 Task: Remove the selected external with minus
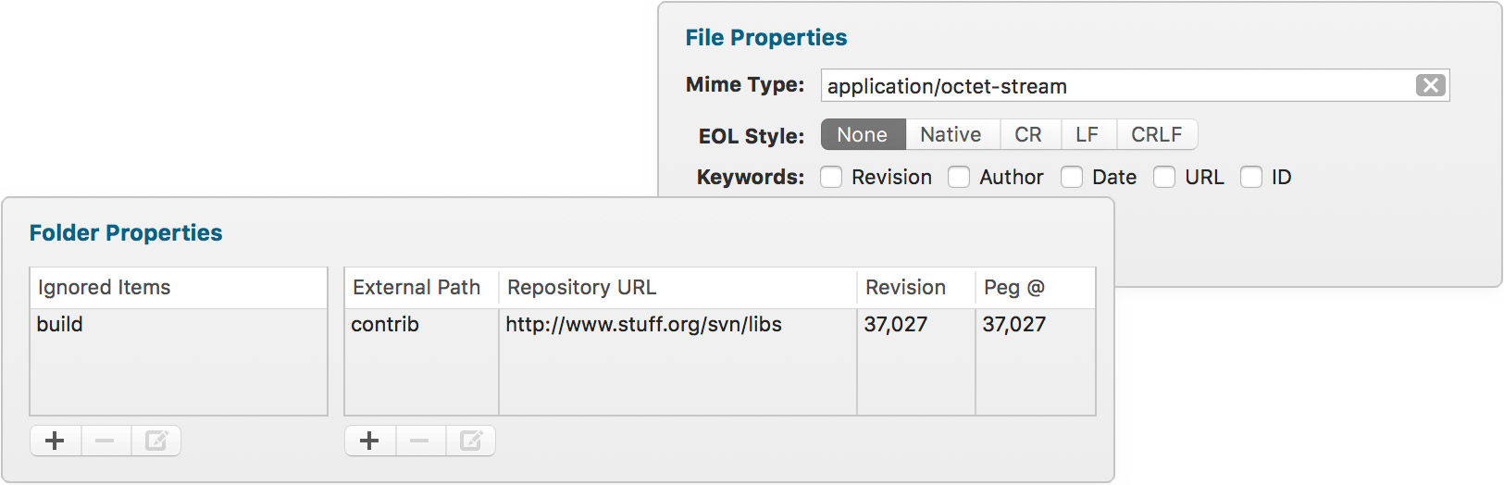(420, 441)
